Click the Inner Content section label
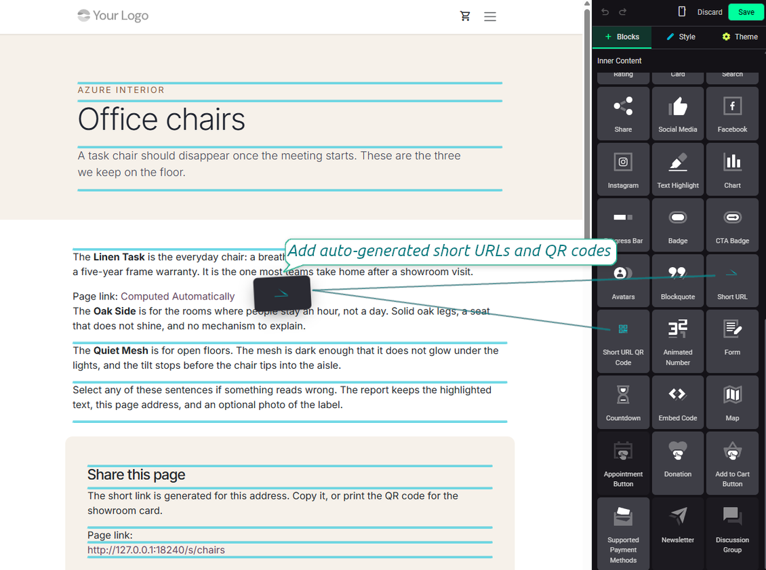 pos(619,60)
